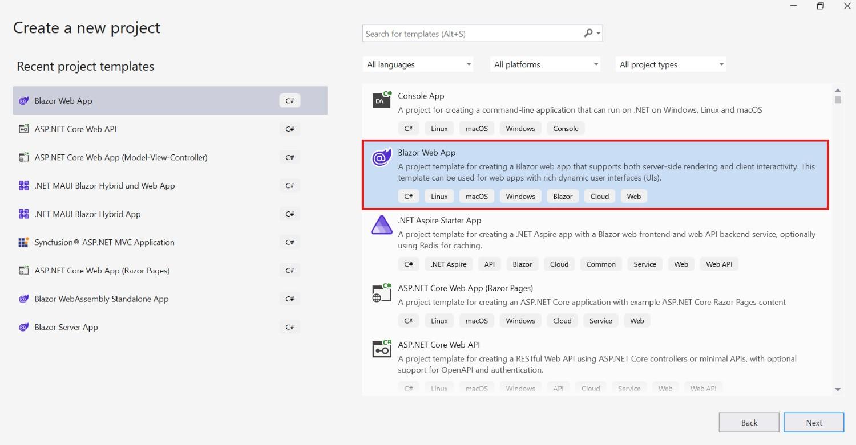Click the Service tag under Razor Pages template
Viewport: 856px width, 445px height.
pos(601,321)
